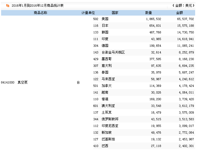
Task: Click the orange document icon beside the title
Action: coord(8,6)
